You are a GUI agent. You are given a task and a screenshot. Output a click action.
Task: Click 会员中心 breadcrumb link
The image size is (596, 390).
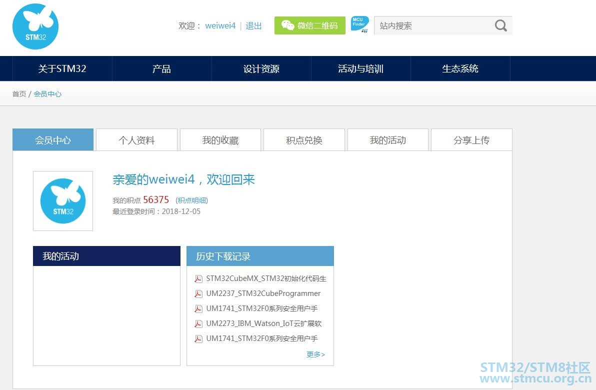[x=47, y=94]
